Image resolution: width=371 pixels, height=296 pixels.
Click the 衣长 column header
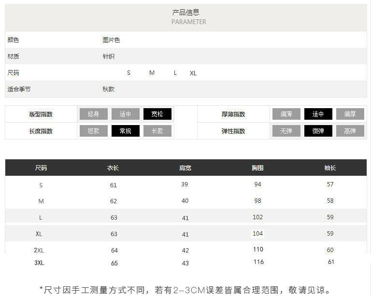pos(113,168)
